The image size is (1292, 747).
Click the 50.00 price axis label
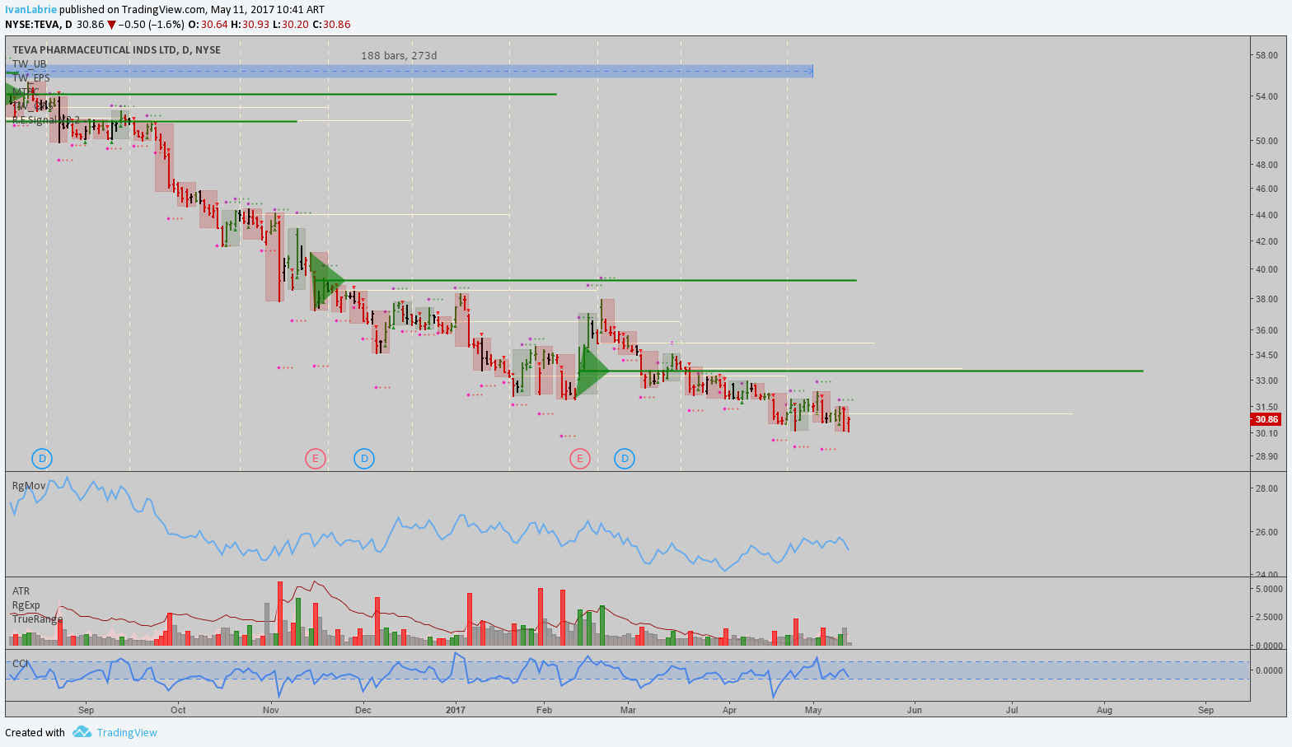click(x=1266, y=141)
